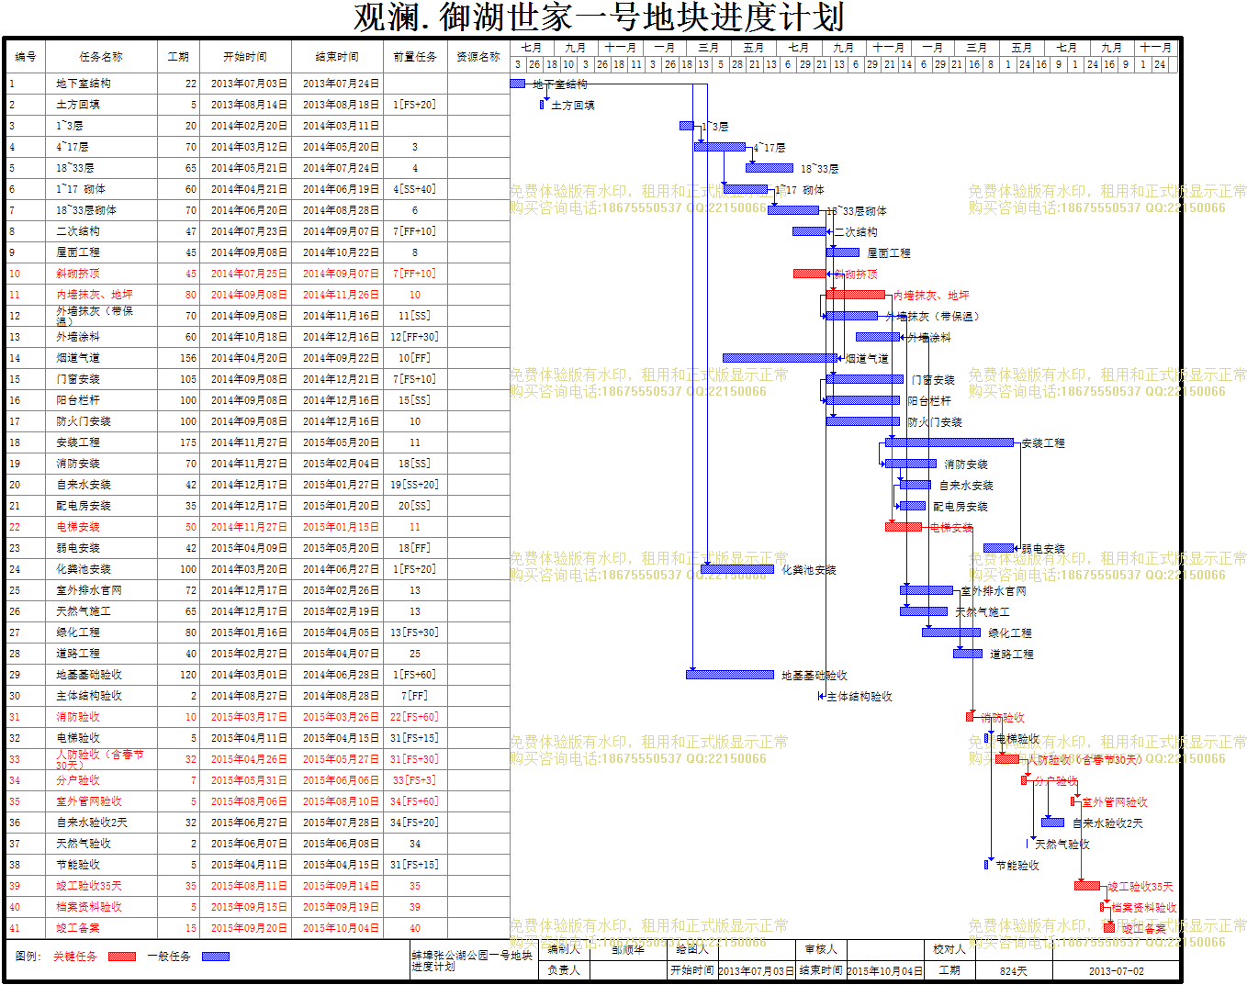Select the duration cell showing 156
Image resolution: width=1247 pixels, height=985 pixels.
click(178, 358)
